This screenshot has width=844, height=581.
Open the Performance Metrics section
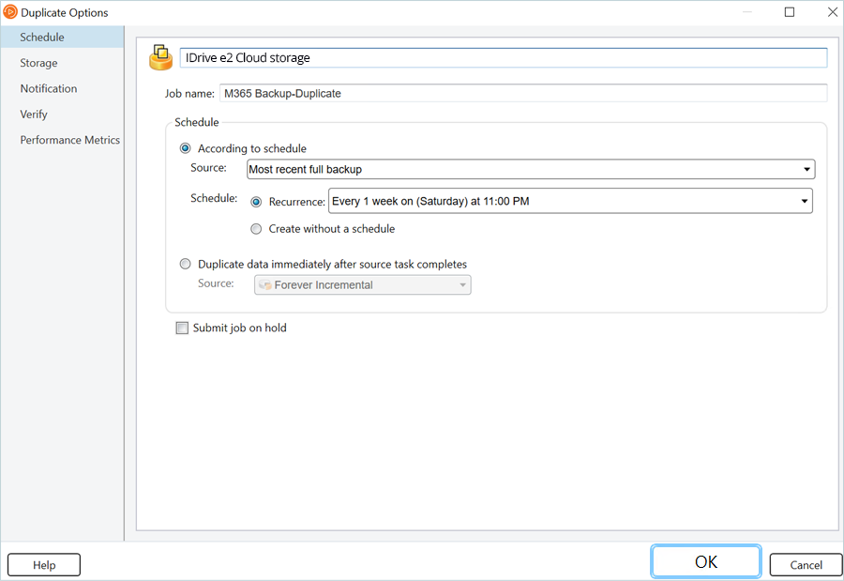[x=70, y=140]
